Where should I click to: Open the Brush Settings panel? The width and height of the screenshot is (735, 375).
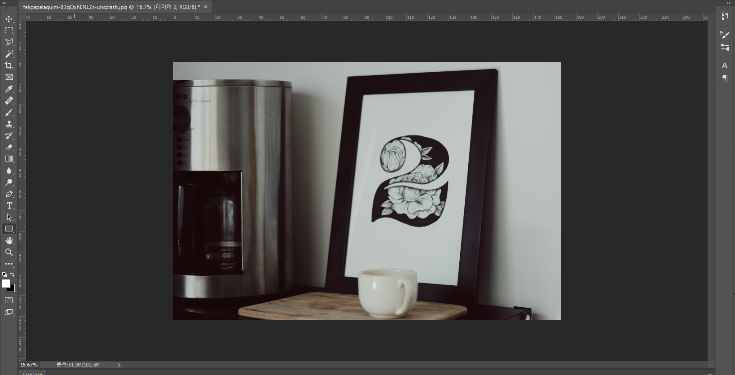click(x=725, y=35)
